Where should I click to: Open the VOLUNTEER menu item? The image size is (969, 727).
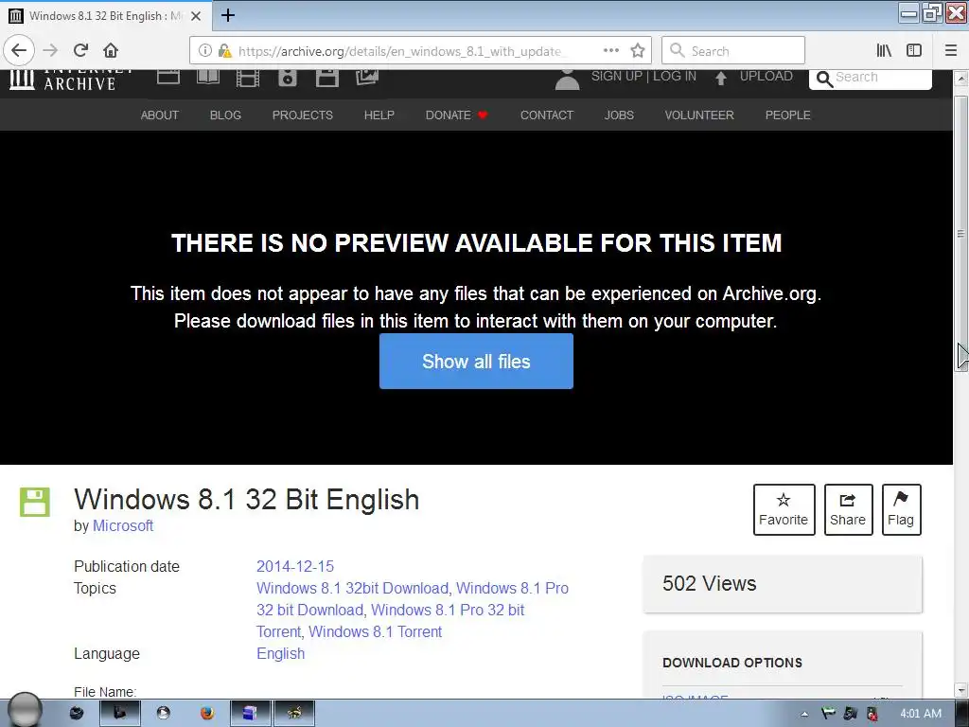point(699,115)
